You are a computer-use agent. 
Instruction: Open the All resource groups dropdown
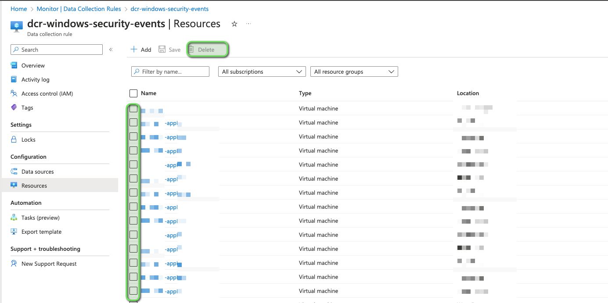coord(354,71)
